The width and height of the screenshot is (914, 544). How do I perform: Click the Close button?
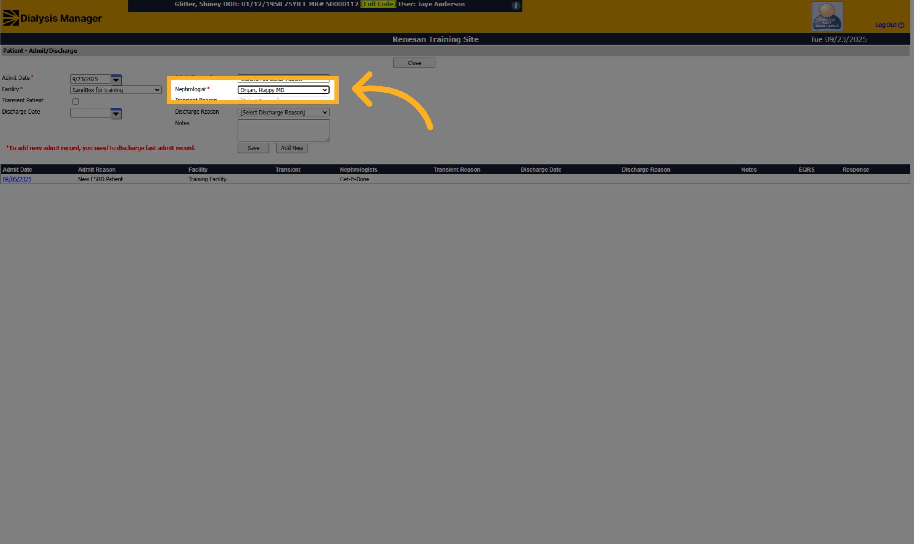pos(414,63)
